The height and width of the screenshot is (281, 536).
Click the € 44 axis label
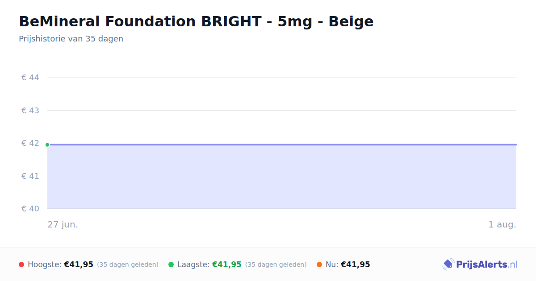pos(30,78)
